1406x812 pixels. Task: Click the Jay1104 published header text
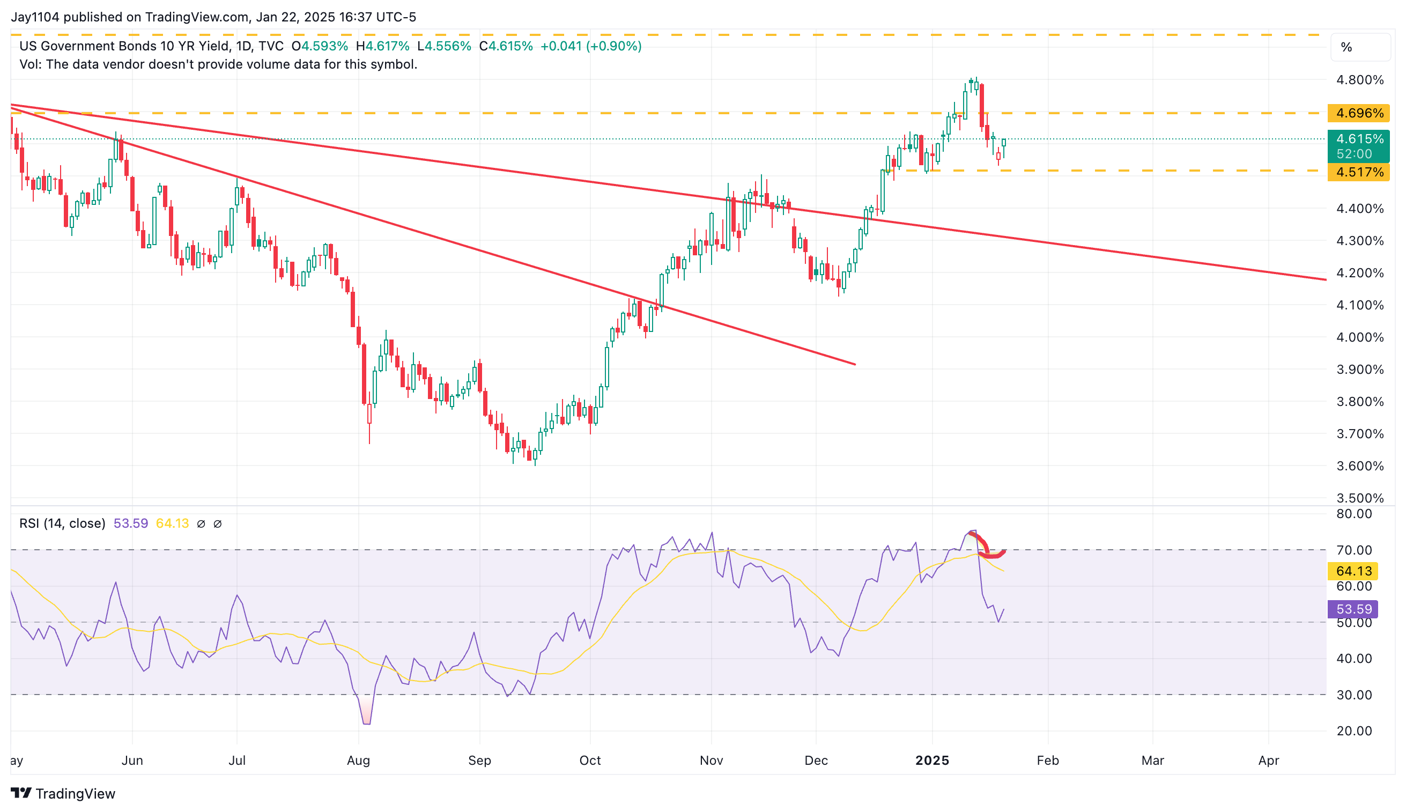coord(213,17)
